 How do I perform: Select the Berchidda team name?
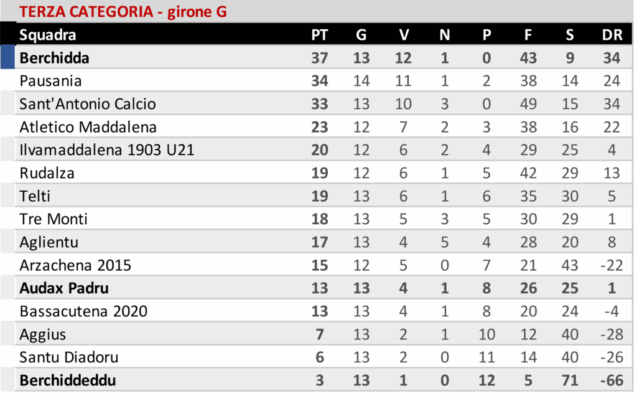tap(54, 58)
